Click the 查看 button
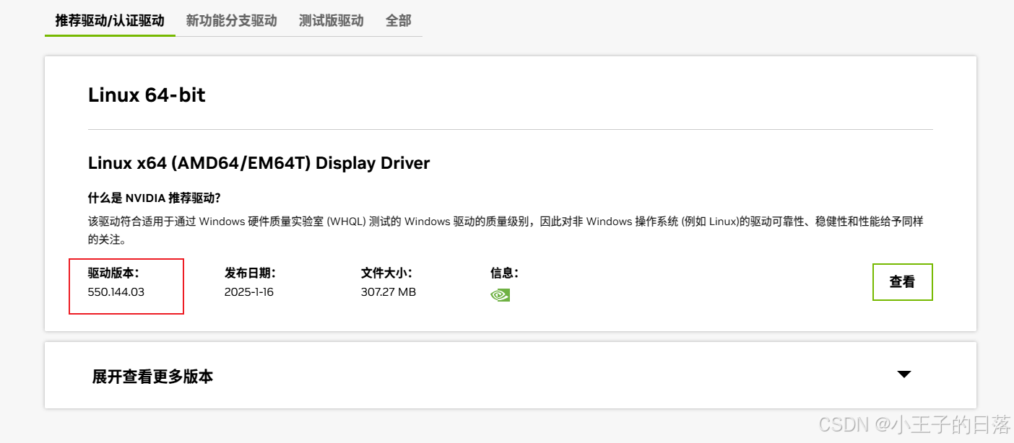This screenshot has height=443, width=1014. click(902, 282)
